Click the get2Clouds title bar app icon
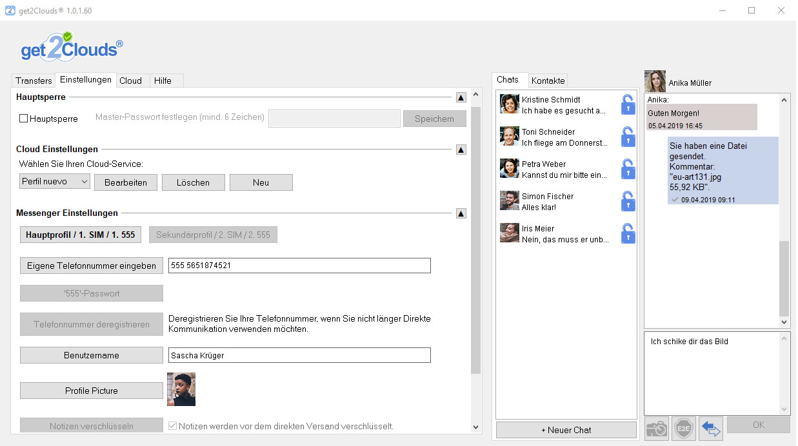Screen dimensions: 798x446 point(10,10)
